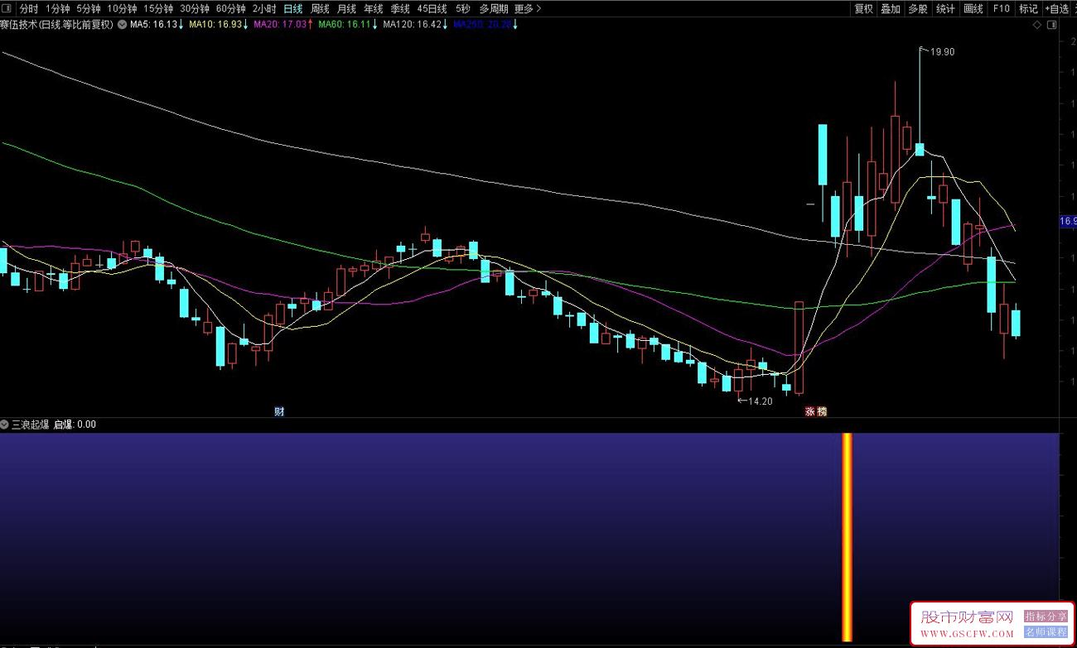Select the 60分钟 period tab

(231, 8)
